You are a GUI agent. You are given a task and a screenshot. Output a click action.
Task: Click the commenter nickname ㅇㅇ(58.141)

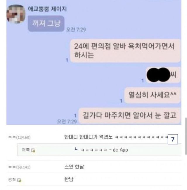click(x=20, y=167)
